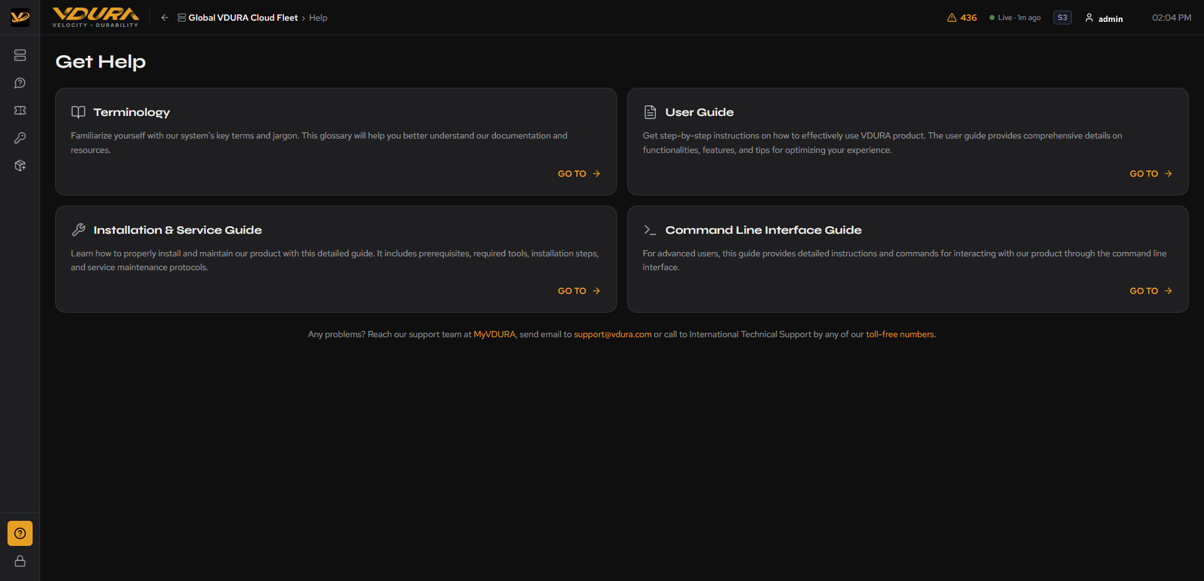The width and height of the screenshot is (1204, 581).
Task: Click the User Guide card title
Action: [699, 112]
